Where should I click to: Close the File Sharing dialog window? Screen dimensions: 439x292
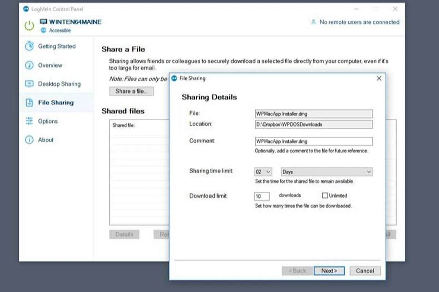pyautogui.click(x=379, y=79)
